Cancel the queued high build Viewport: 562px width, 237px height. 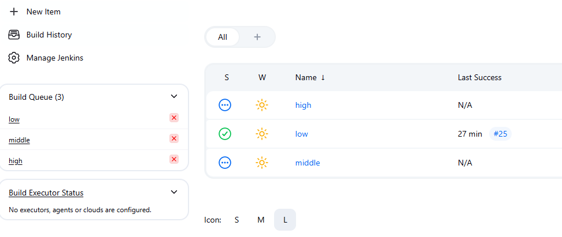pos(174,159)
